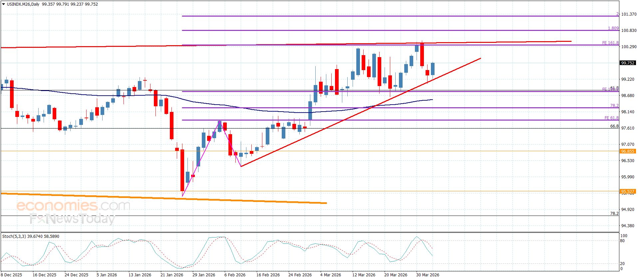The width and height of the screenshot is (638, 279).
Task: Click the 101.370 price axis label
Action: (x=629, y=14)
